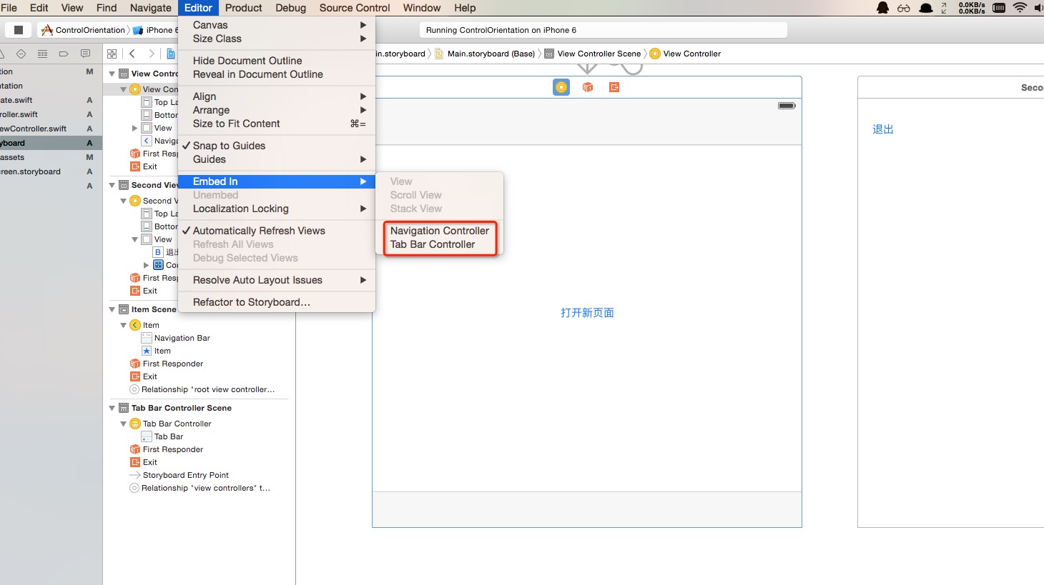Toggle Automatically Refresh Views option

coord(258,231)
